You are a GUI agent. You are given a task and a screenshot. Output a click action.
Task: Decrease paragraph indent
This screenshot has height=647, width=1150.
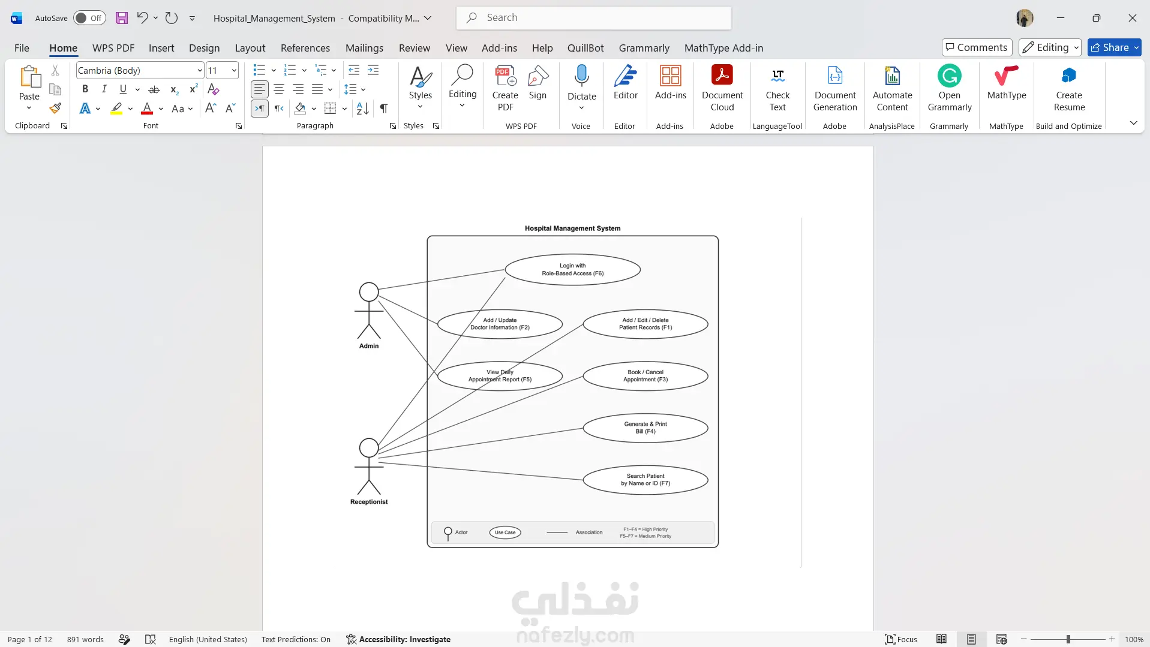point(354,70)
